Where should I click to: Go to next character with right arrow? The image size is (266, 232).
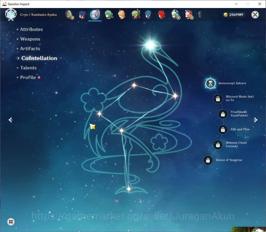coord(255,120)
